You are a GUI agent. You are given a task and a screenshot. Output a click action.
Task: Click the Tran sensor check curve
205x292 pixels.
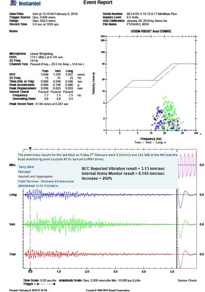pos(187,257)
